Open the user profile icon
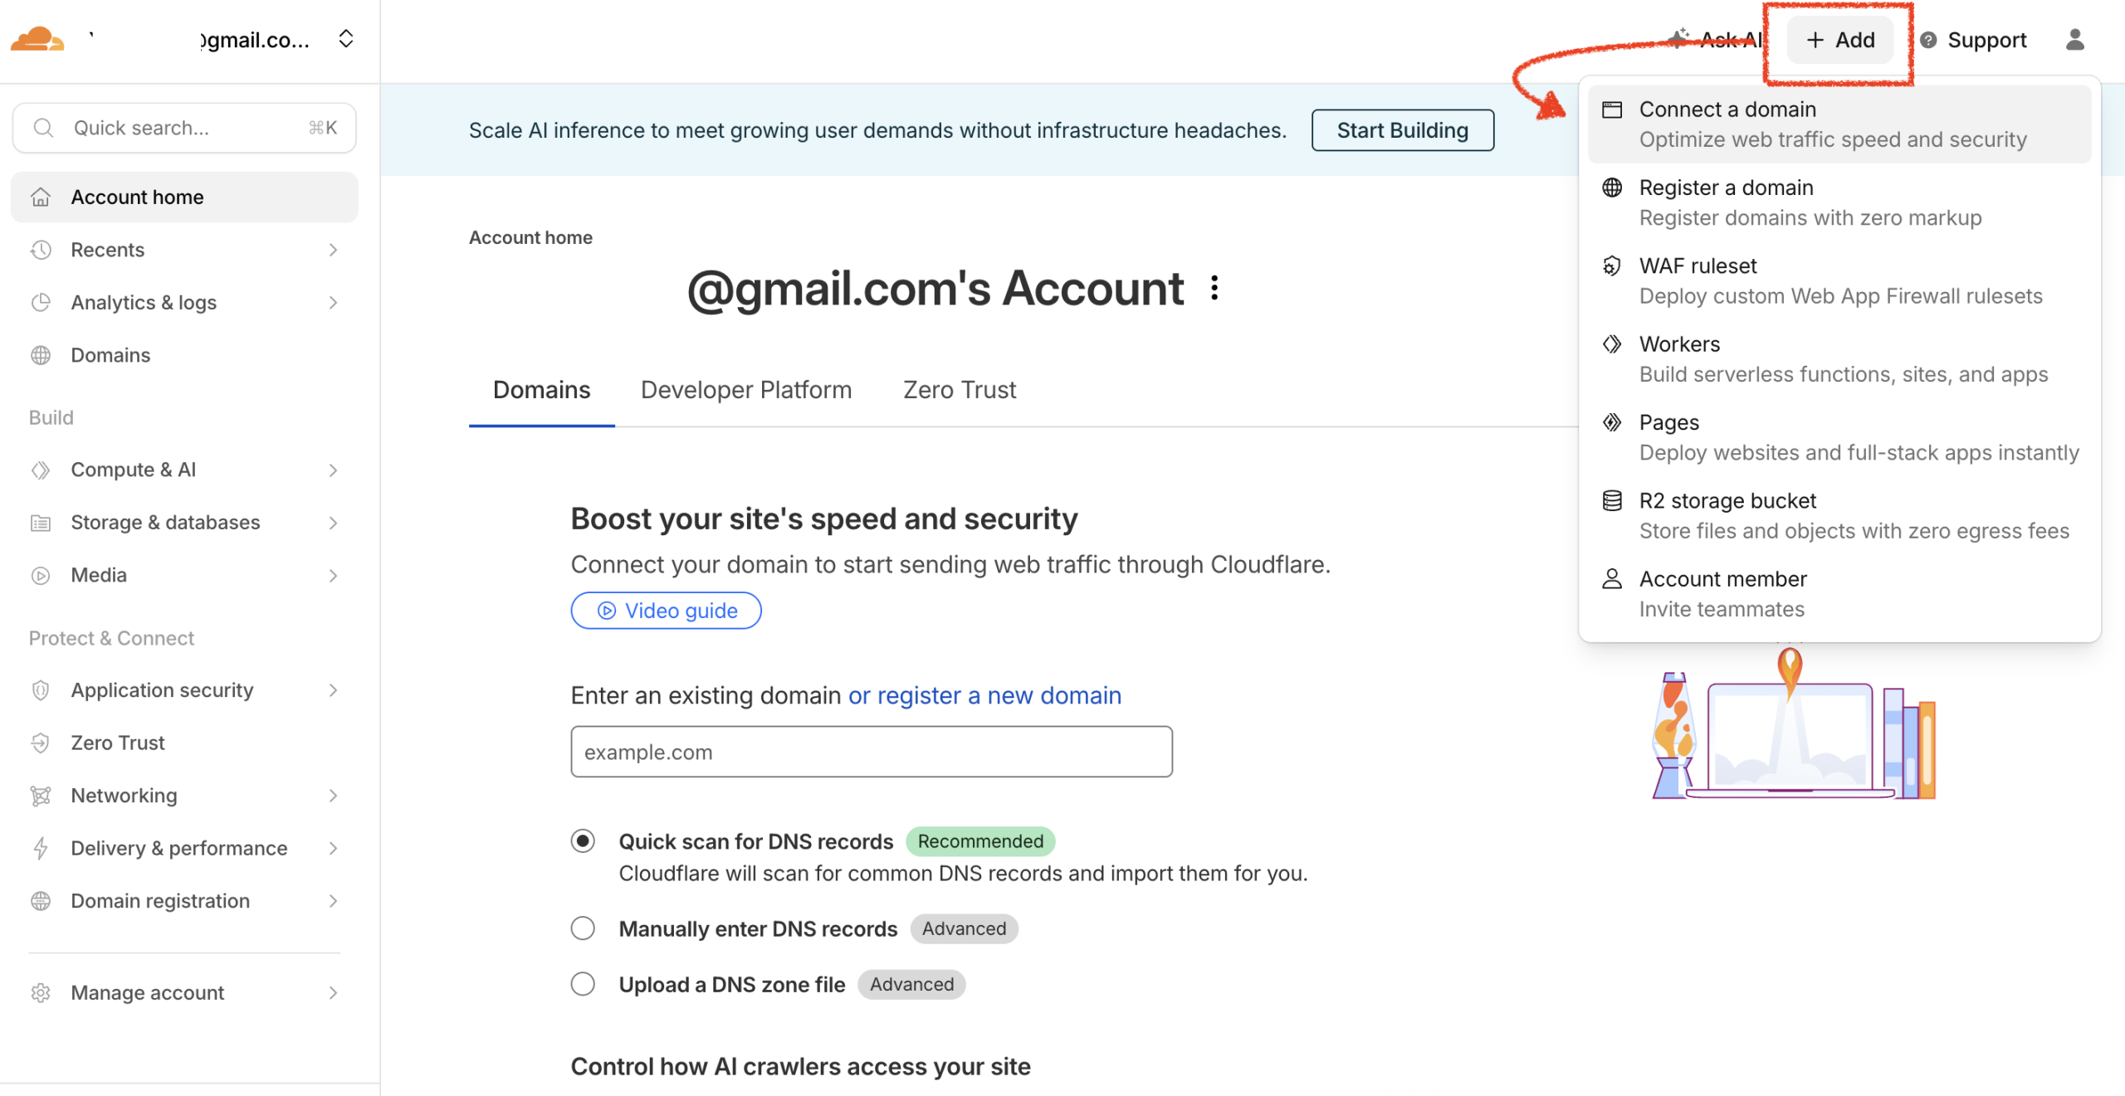This screenshot has width=2125, height=1096. pos(2074,39)
